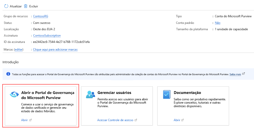Click the 'Oeste dos EUA 2' location value
Screen dimensions: 254x129
44,29
